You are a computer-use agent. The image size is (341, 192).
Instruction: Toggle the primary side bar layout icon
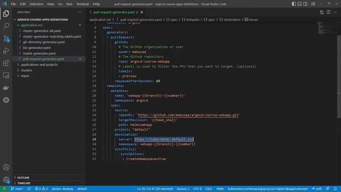[294, 4]
